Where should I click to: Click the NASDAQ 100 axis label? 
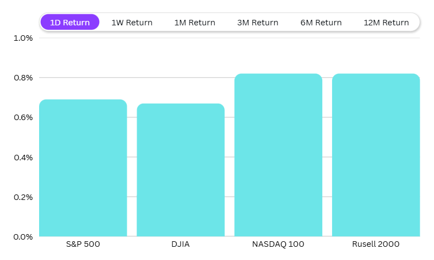point(278,244)
